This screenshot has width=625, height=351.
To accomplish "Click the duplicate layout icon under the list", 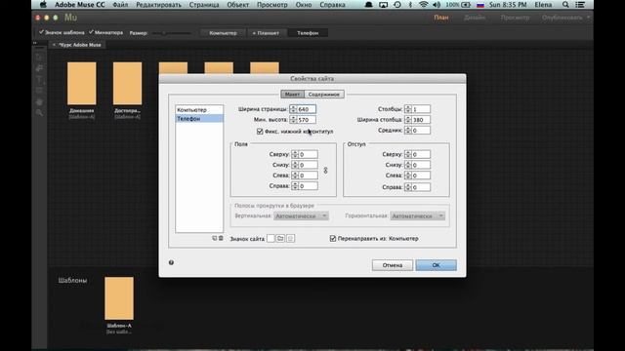I will [215, 238].
